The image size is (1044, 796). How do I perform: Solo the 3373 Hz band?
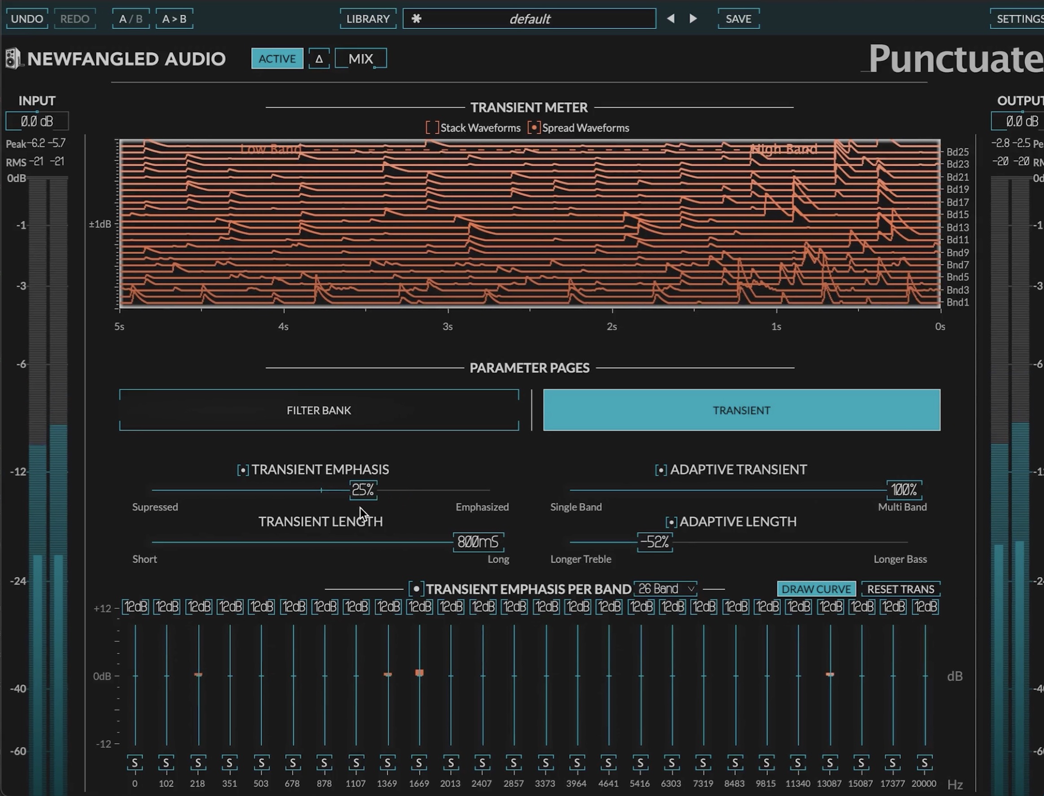(x=546, y=763)
